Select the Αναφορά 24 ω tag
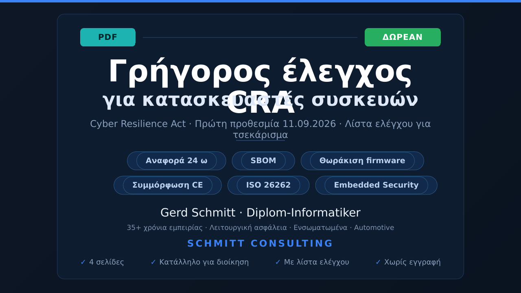 tap(177, 161)
